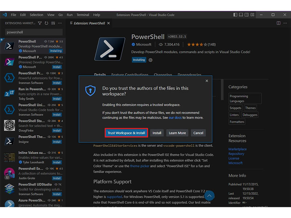Click the PowerShell UDStudio extension icon
The height and width of the screenshot is (218, 291).
tap(9, 189)
